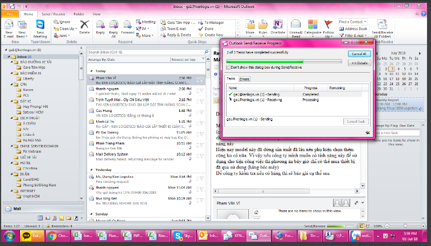Click the zoom out minus button
Screen dimensions: 431x246
[387, 226]
